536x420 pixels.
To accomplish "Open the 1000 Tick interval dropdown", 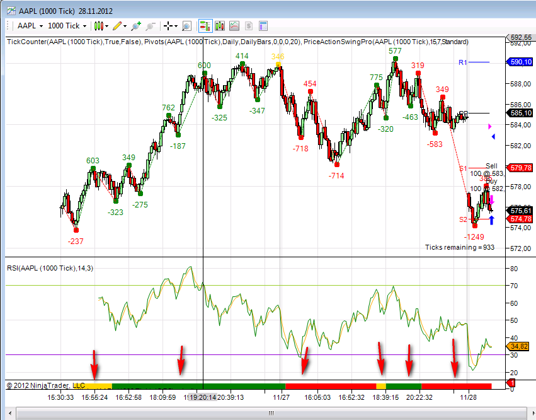I will 67,26.
